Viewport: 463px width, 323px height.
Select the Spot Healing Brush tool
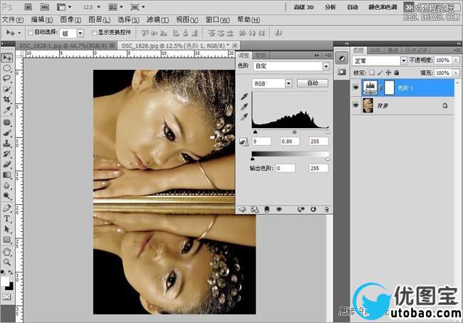point(6,122)
